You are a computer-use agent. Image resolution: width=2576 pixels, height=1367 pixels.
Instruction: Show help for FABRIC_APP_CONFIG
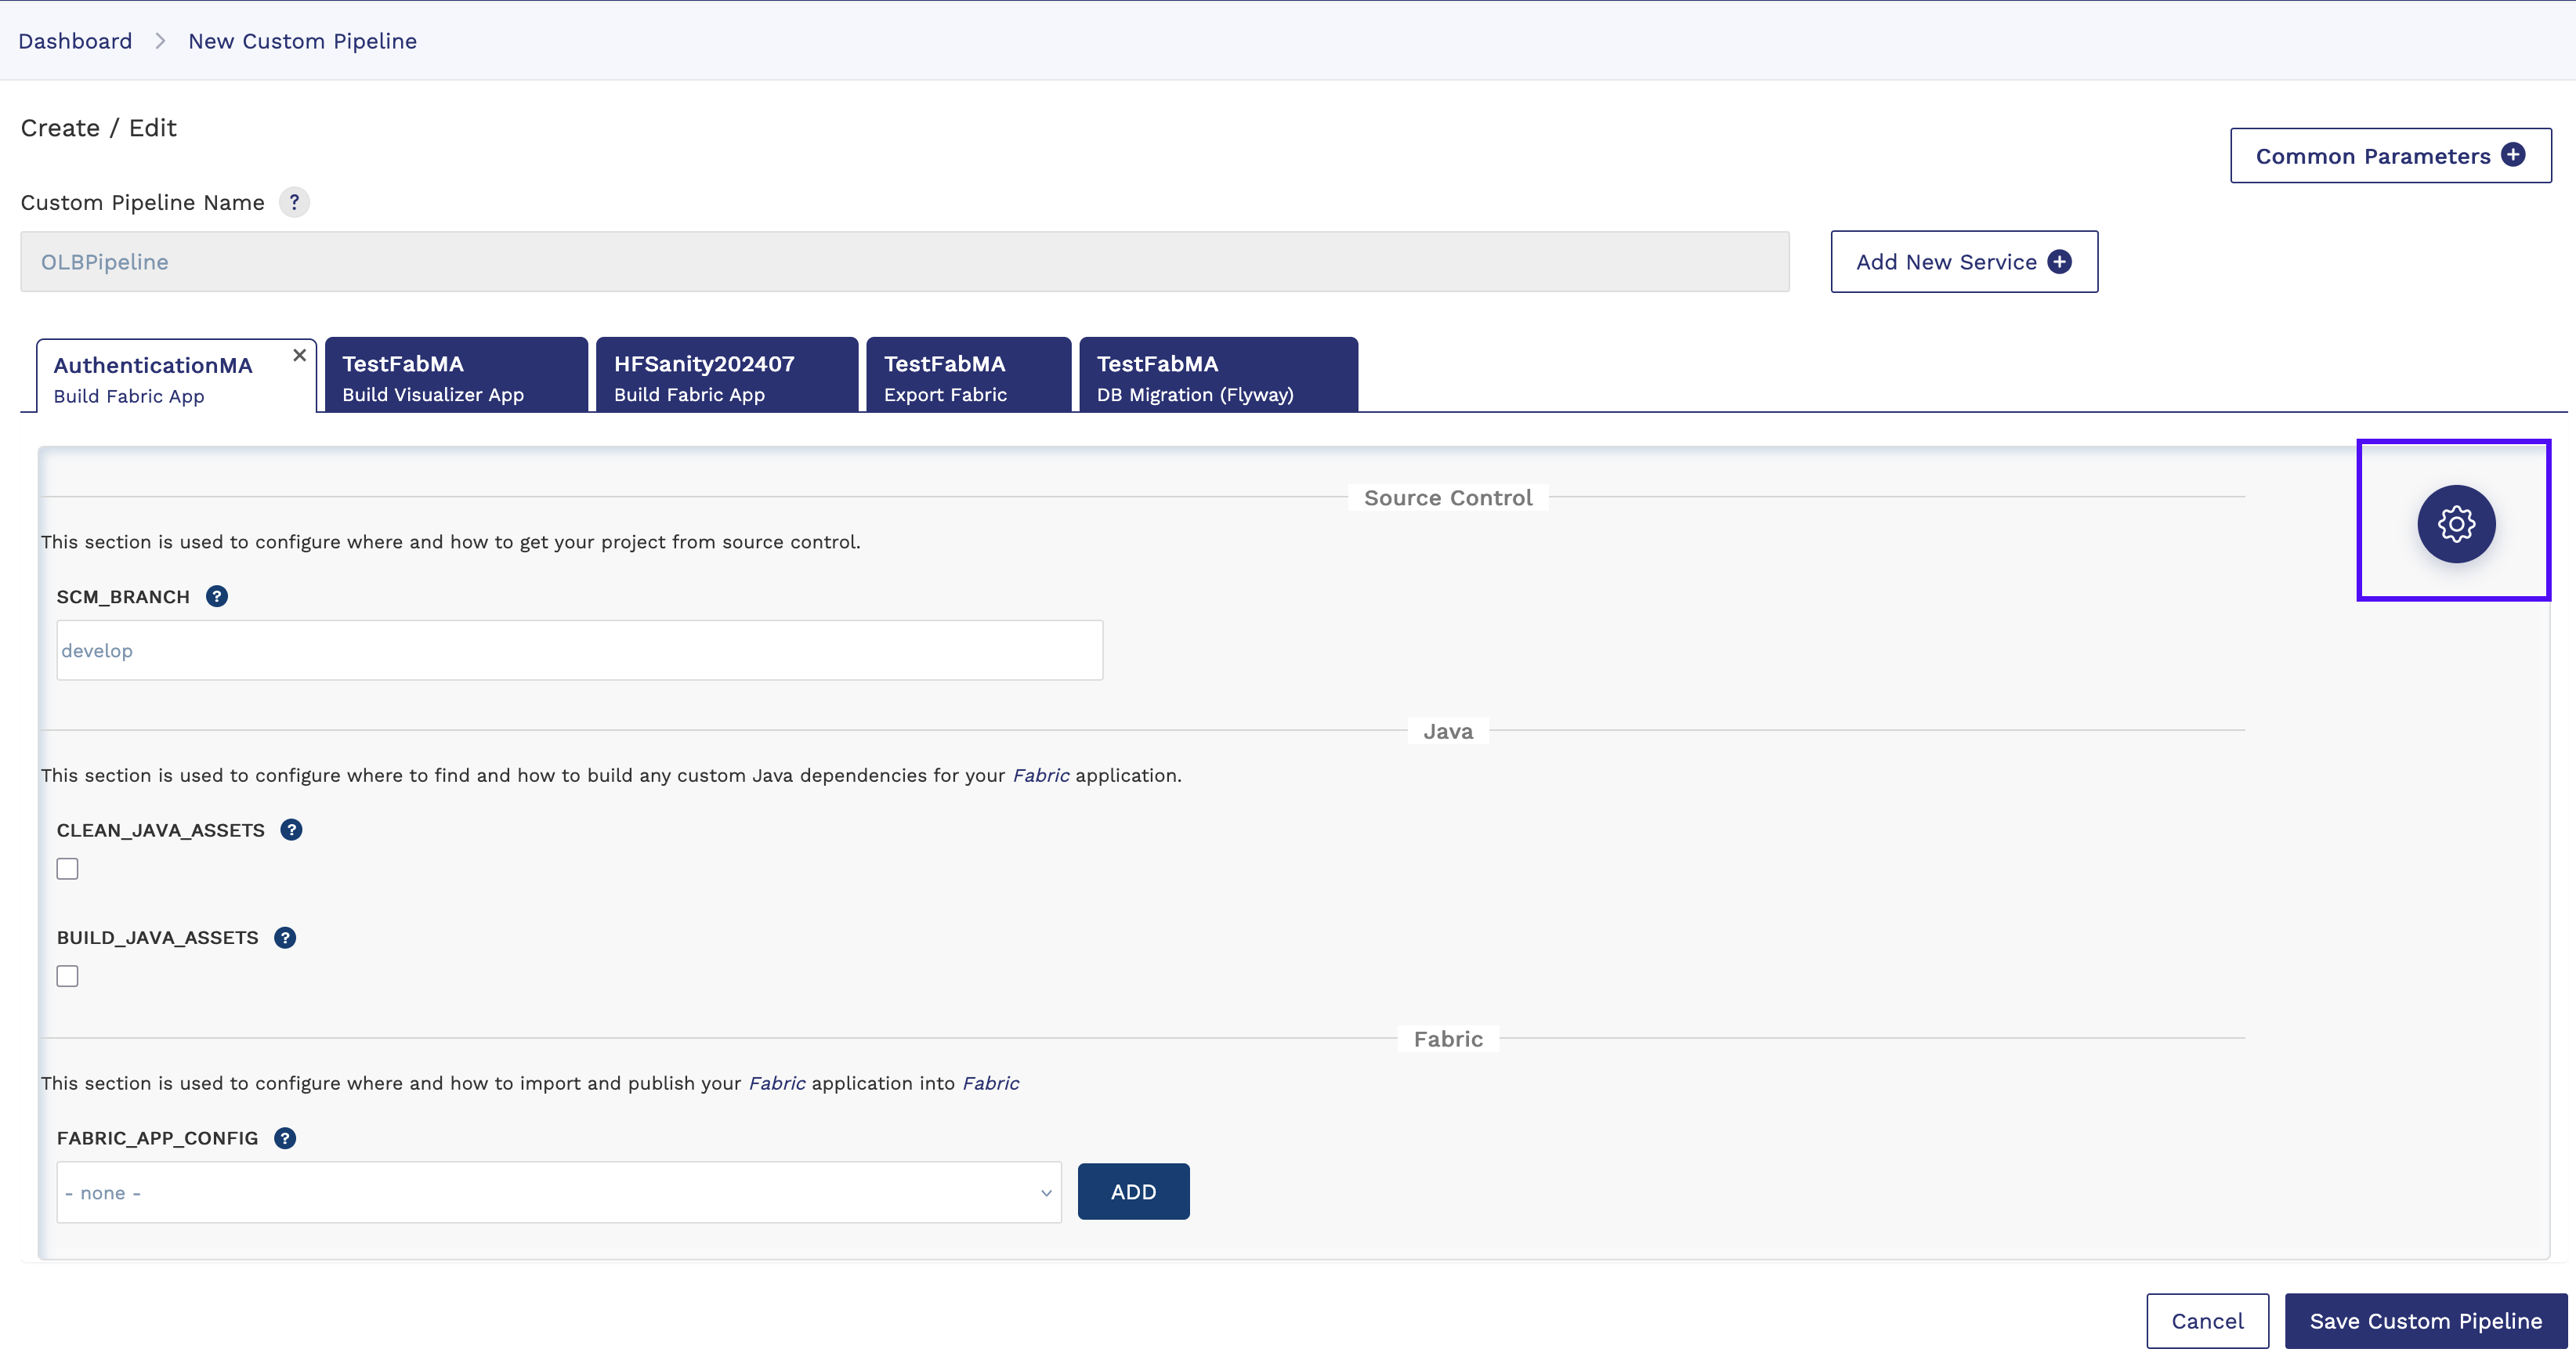click(285, 1138)
